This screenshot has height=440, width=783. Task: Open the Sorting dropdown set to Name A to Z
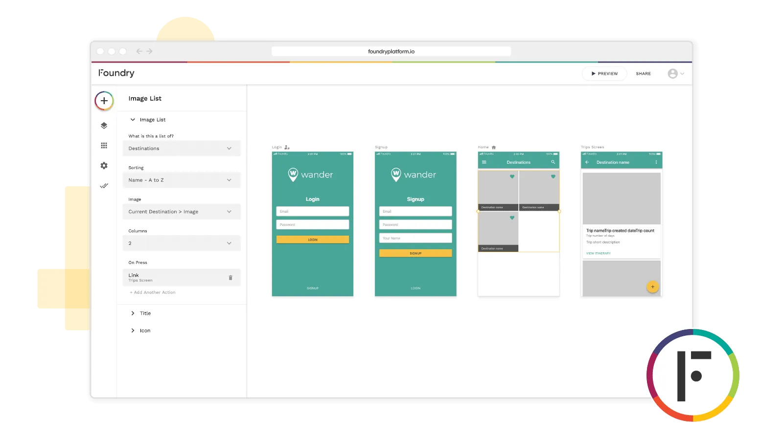(181, 180)
